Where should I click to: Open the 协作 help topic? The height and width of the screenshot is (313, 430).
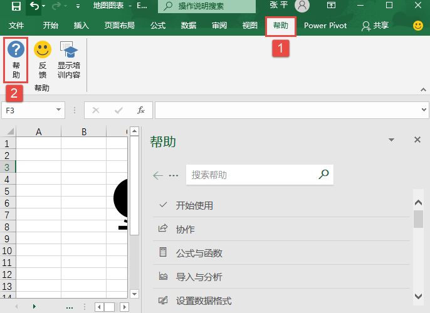coord(281,229)
